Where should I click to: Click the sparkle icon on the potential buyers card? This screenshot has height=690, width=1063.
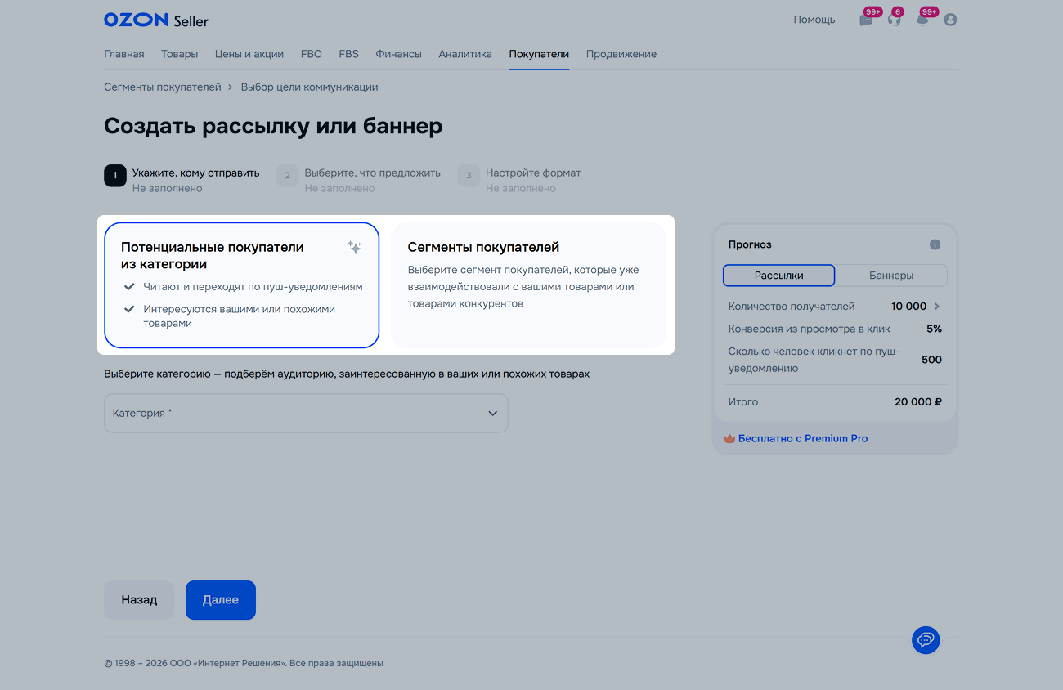pos(354,248)
